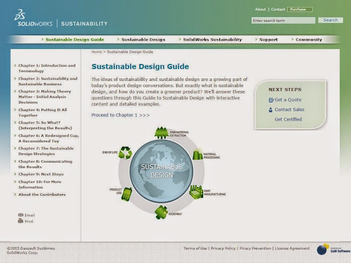This screenshot has width=351, height=263.
Task: Click the Sustainable Design Guide page heading
Action: 140,67
